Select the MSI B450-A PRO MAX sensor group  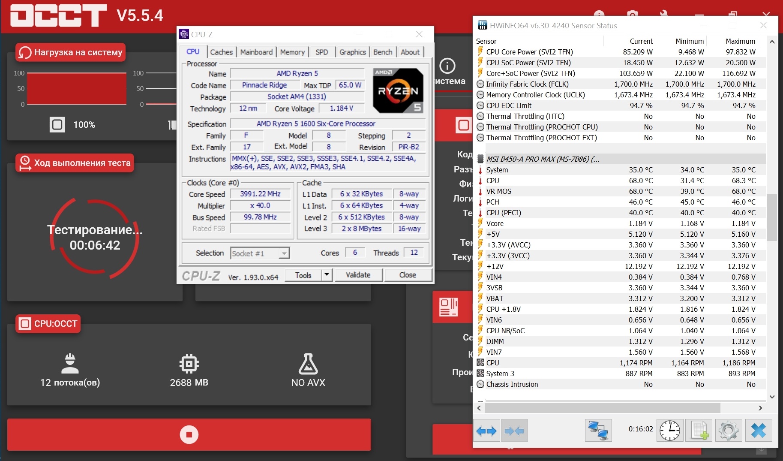[x=543, y=159]
